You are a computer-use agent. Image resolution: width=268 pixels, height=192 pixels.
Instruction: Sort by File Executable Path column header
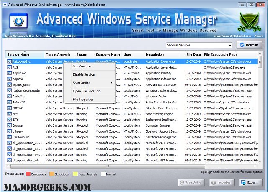(x=229, y=54)
